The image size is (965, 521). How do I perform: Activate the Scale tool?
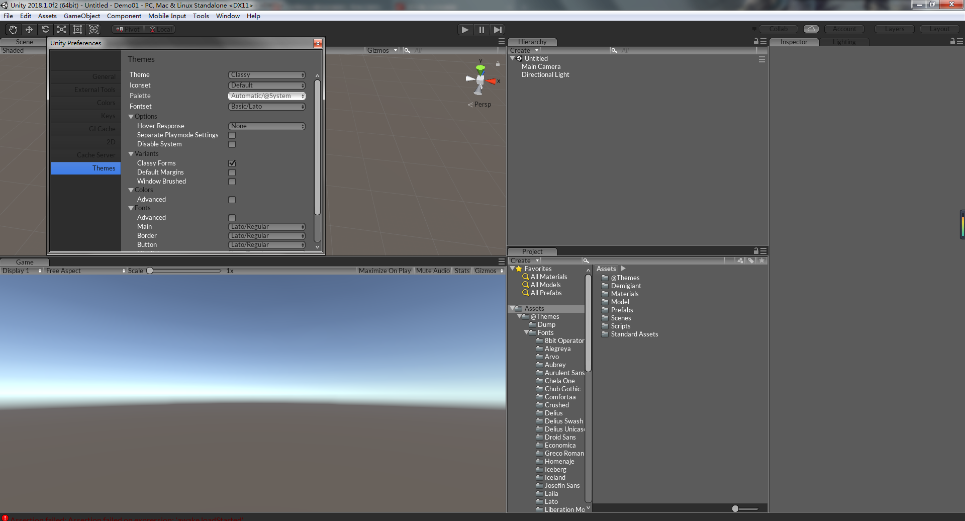point(61,29)
